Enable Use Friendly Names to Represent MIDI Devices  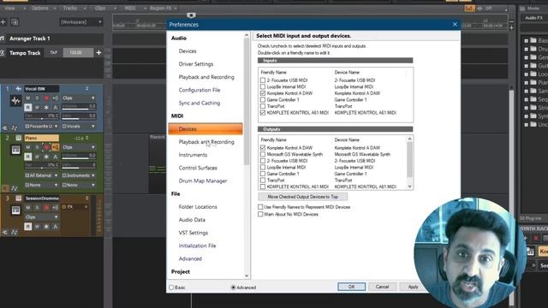coord(260,207)
